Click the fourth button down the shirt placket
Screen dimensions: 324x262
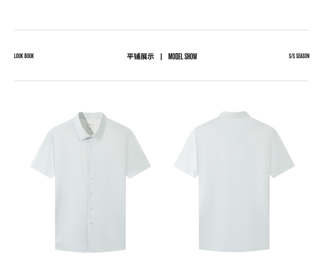click(x=91, y=193)
